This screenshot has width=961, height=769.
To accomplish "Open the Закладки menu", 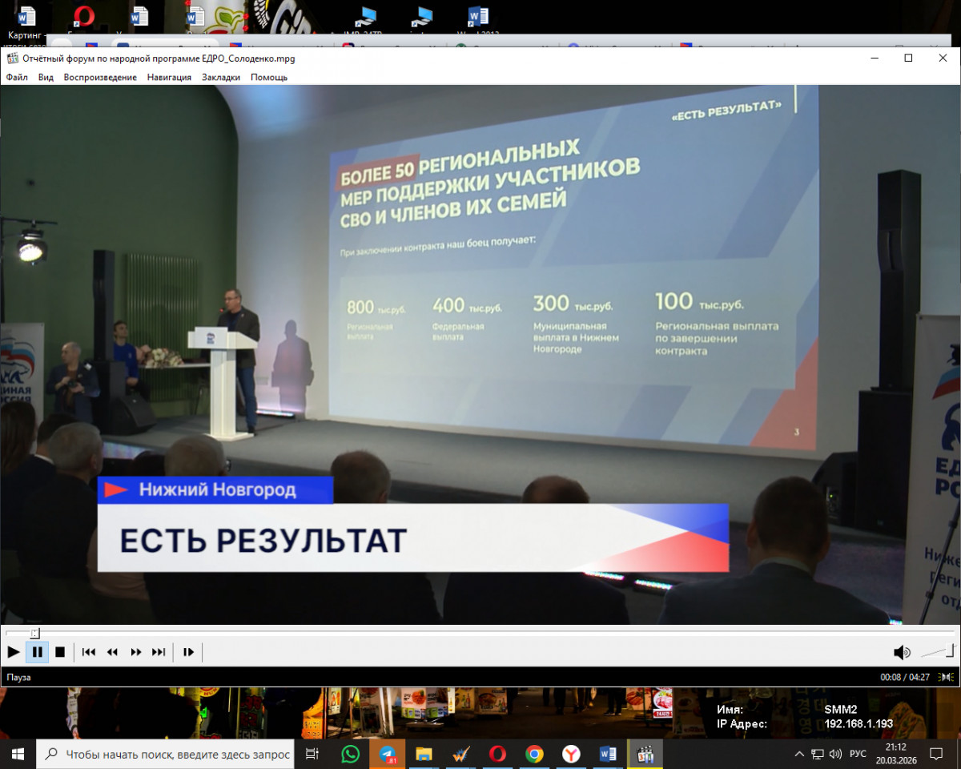I will pos(220,77).
